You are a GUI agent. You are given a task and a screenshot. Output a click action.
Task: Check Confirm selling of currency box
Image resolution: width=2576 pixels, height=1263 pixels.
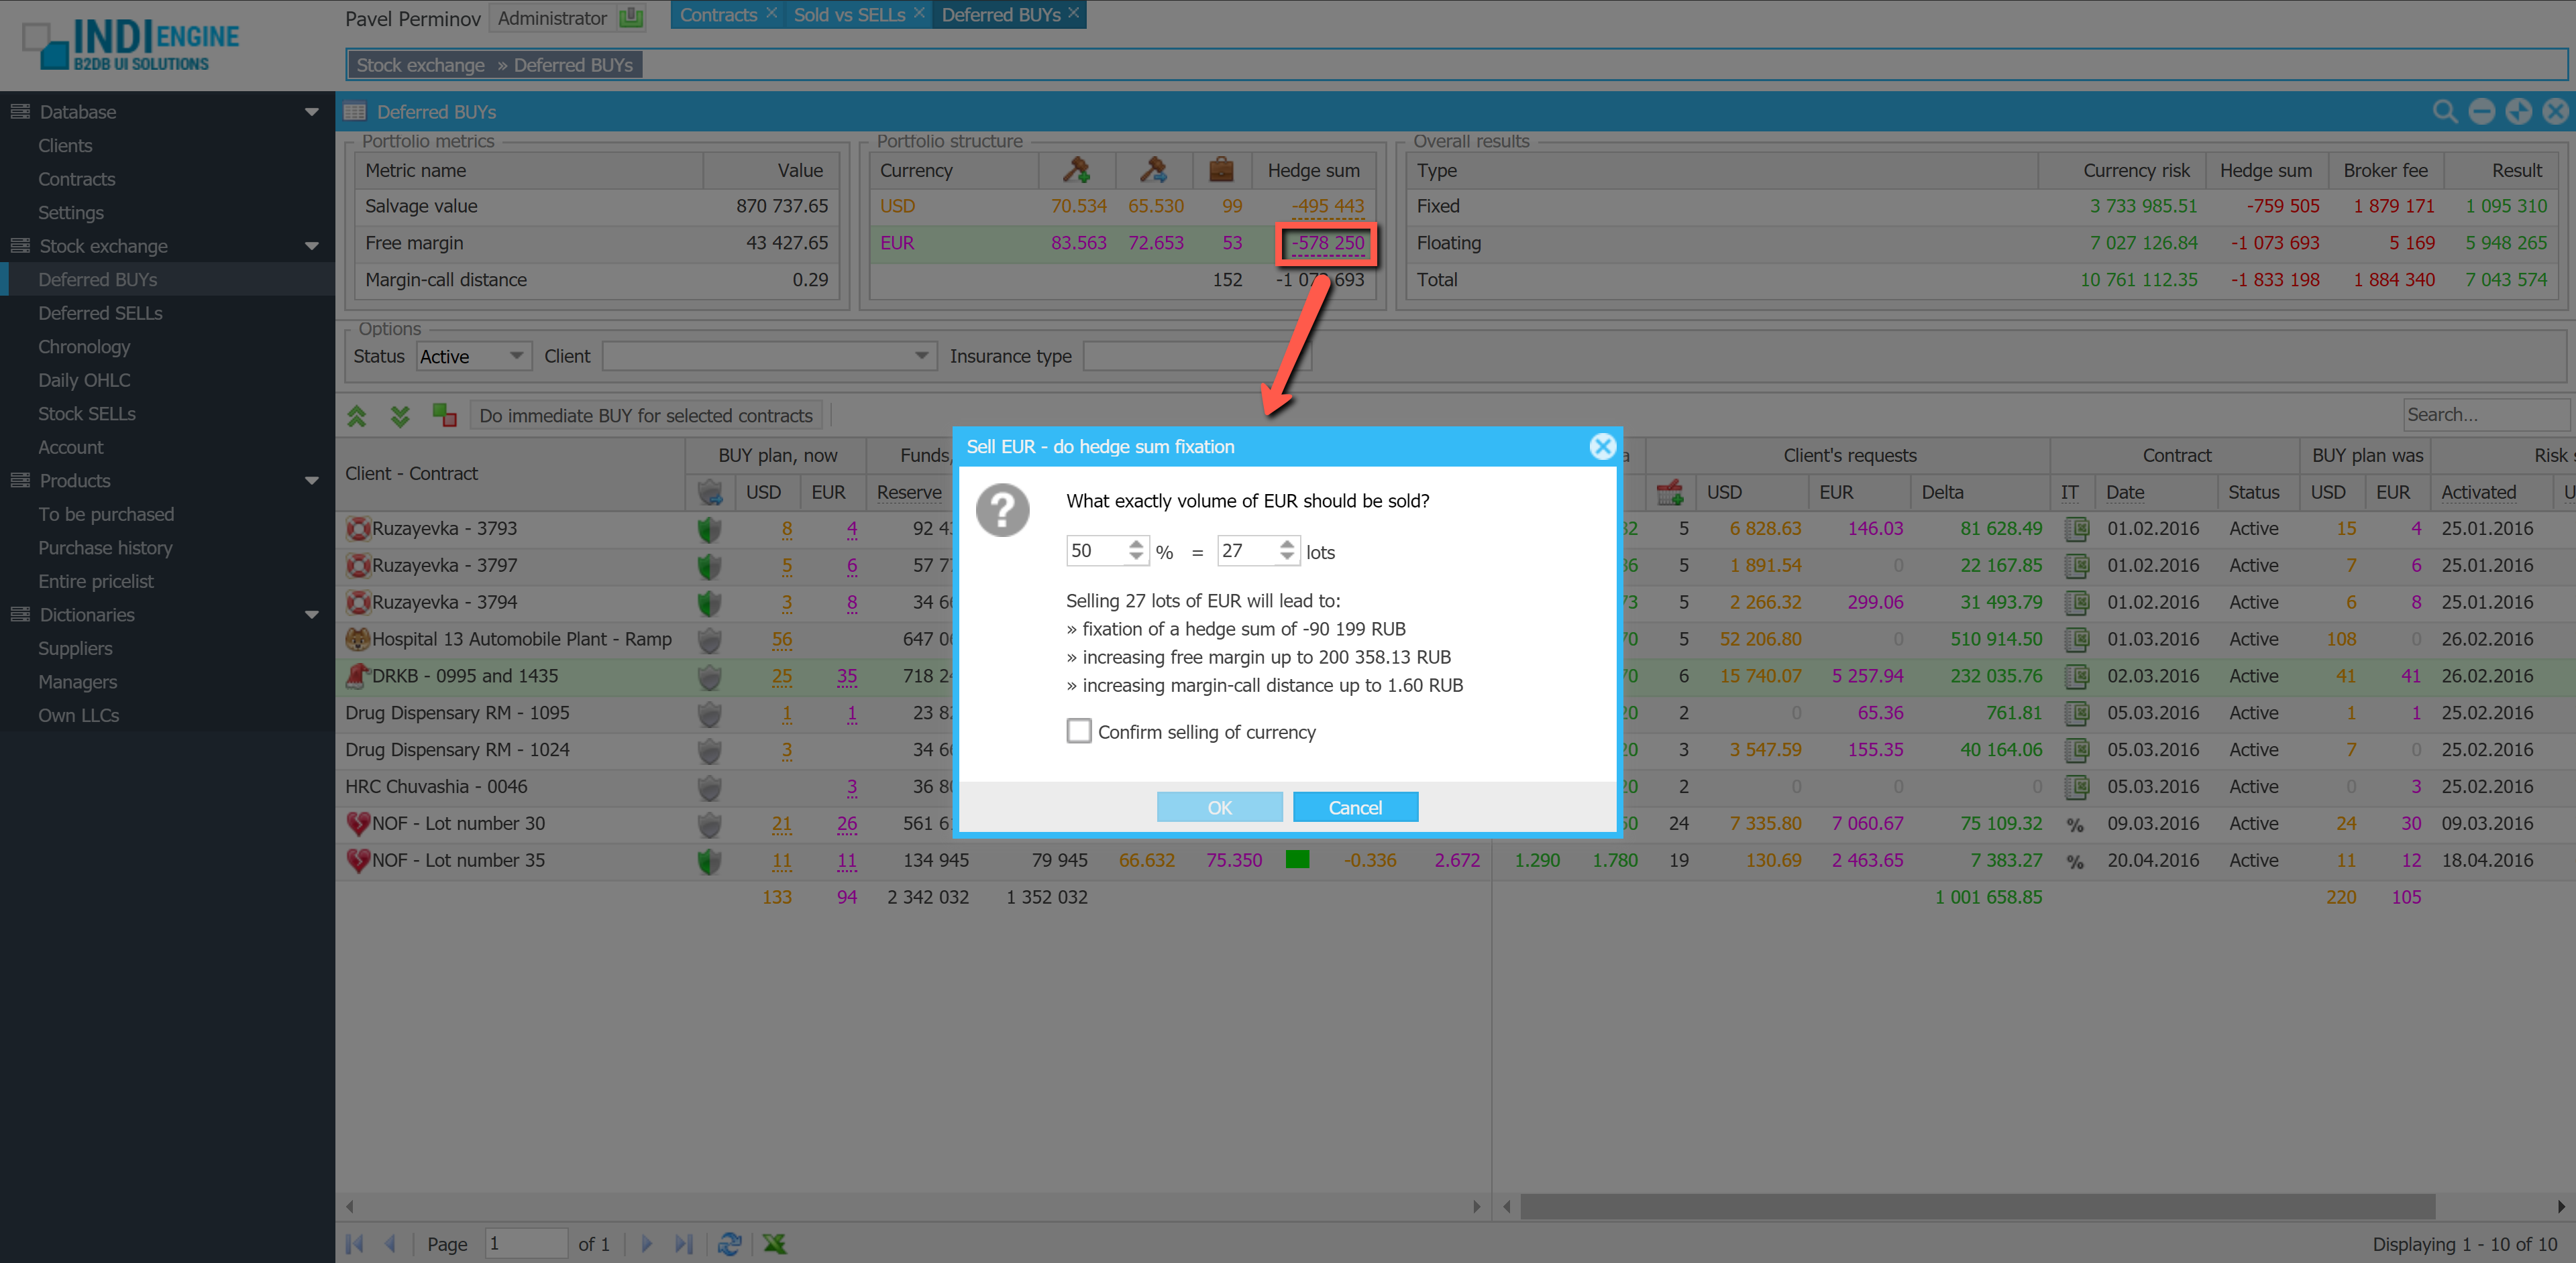(1079, 731)
